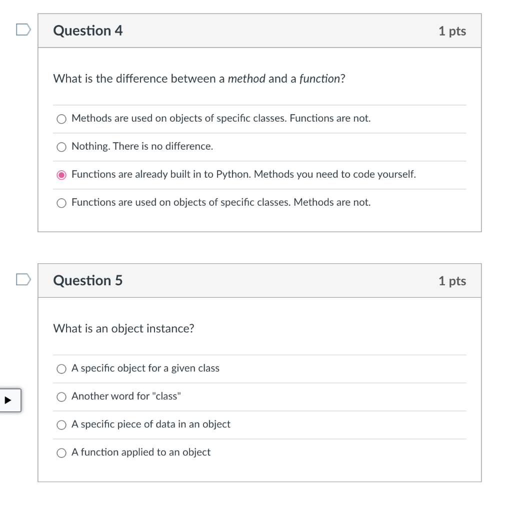Choose 'Another word for "class"' answer
512x505 pixels.
pyautogui.click(x=61, y=397)
